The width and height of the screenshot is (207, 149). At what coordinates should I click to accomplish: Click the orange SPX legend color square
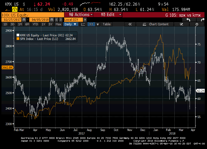[x=18, y=39]
